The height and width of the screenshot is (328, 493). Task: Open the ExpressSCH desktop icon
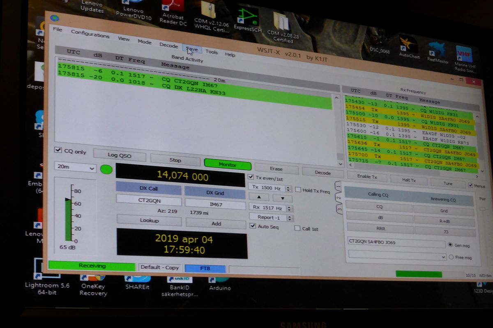point(247,19)
